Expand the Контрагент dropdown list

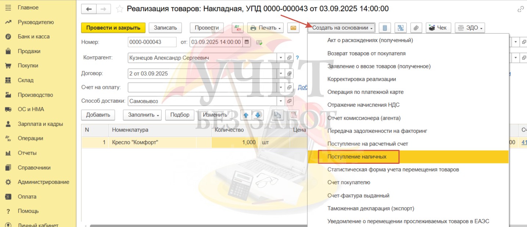[281, 58]
